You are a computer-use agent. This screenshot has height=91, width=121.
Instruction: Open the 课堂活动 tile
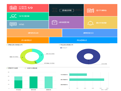34,33
